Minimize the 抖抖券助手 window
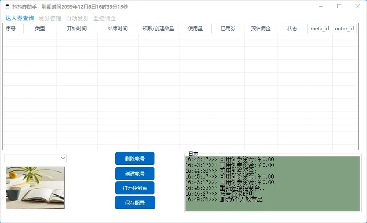Image resolution: width=367 pixels, height=223 pixels. click(321, 6)
